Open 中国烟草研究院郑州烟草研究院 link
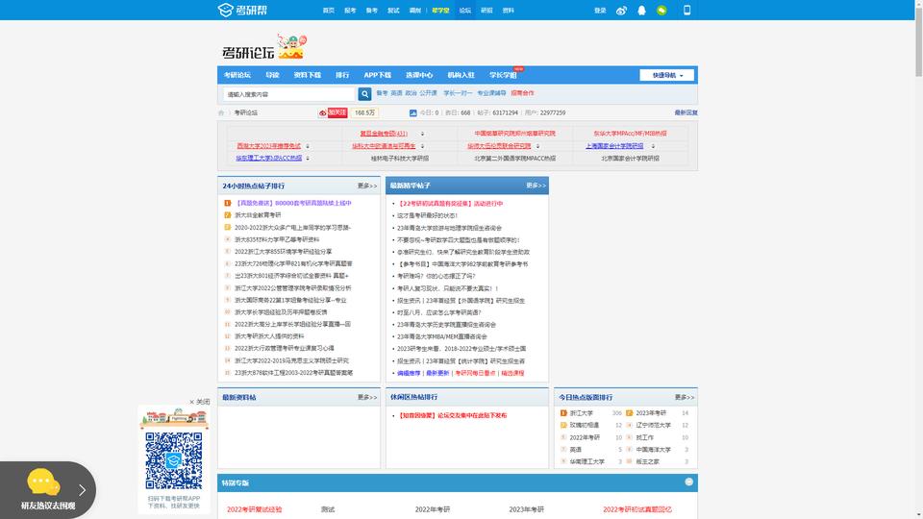 click(514, 134)
